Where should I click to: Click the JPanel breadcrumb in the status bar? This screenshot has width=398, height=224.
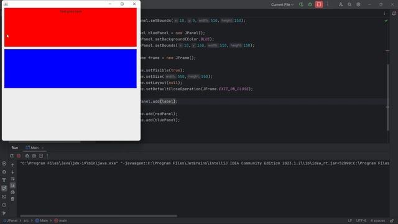pos(11,221)
